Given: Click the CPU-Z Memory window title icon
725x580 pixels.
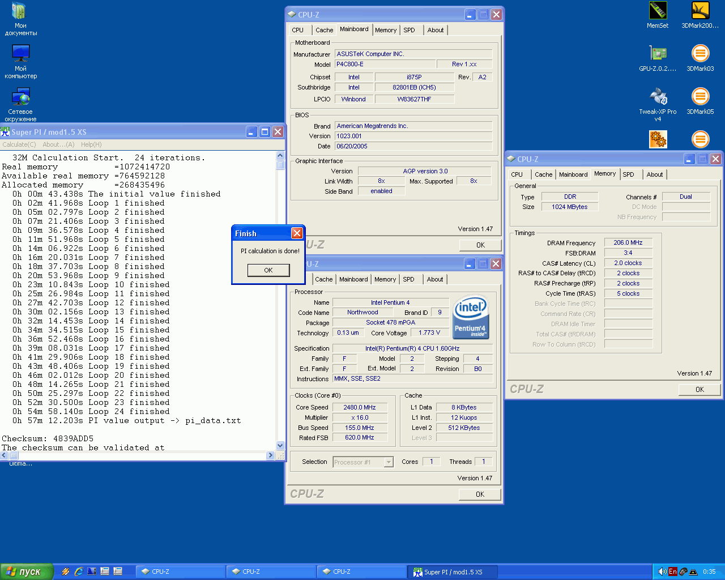Looking at the screenshot, I should [x=511, y=159].
